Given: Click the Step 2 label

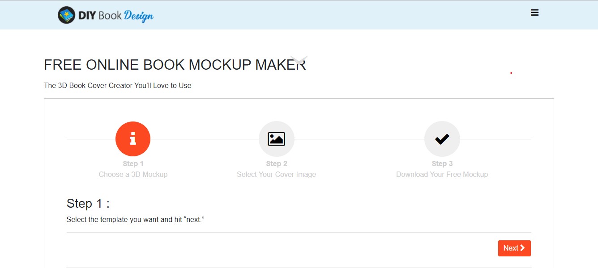Looking at the screenshot, I should point(277,163).
